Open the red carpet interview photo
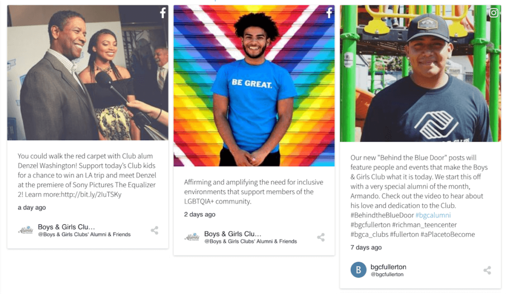The image size is (506, 294). click(x=88, y=73)
